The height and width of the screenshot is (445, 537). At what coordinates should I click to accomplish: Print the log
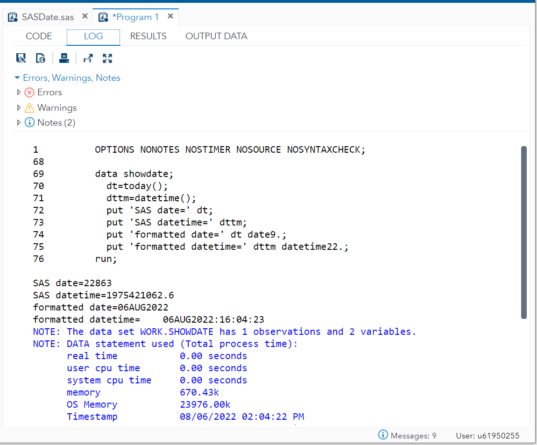pyautogui.click(x=64, y=58)
